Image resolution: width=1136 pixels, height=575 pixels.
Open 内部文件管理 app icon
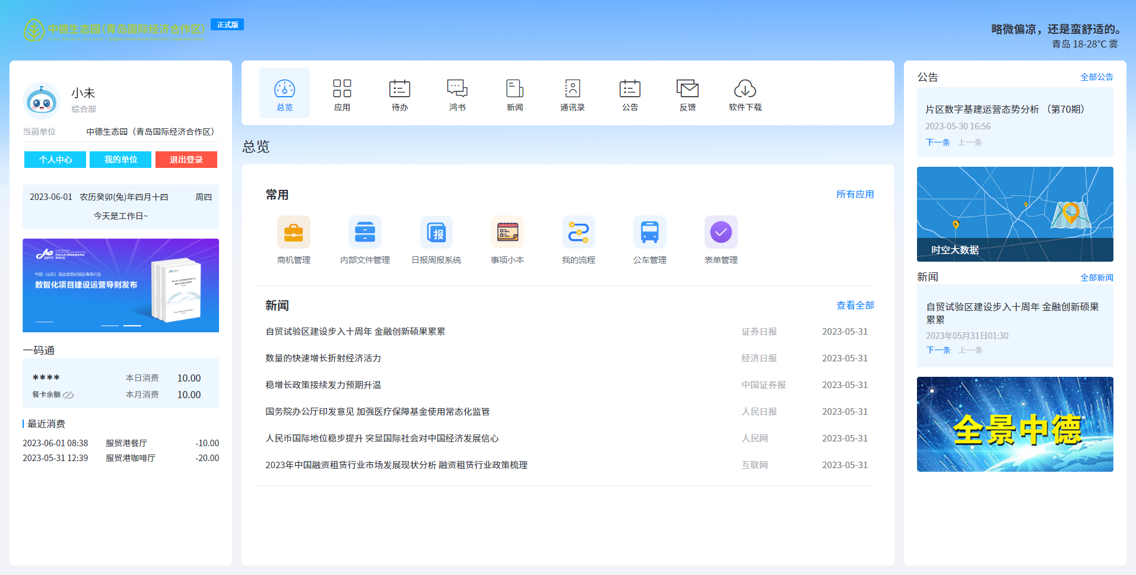(364, 233)
